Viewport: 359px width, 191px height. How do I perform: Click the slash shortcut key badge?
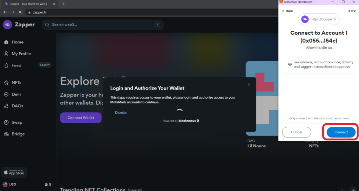157,25
